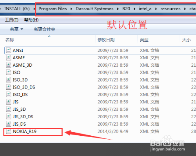Select the JIS_3D_DS file icon
196x156 pixels.
(9, 117)
